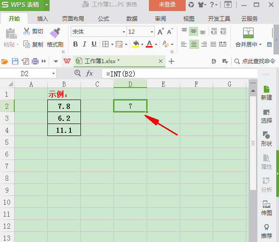
Task: Expand quick access toolbar customize arrow
Action: (x=56, y=61)
